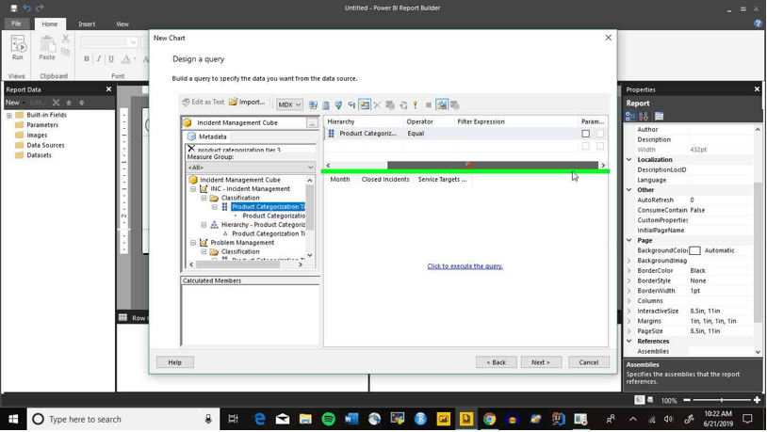Collapse the Localization section in Properties

pos(629,160)
